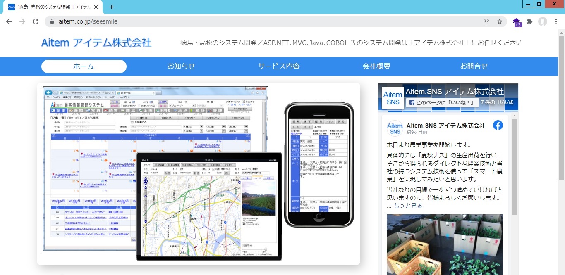Viewport: 565px width, 275px height.
Task: Reload the current page
Action: coord(36,21)
